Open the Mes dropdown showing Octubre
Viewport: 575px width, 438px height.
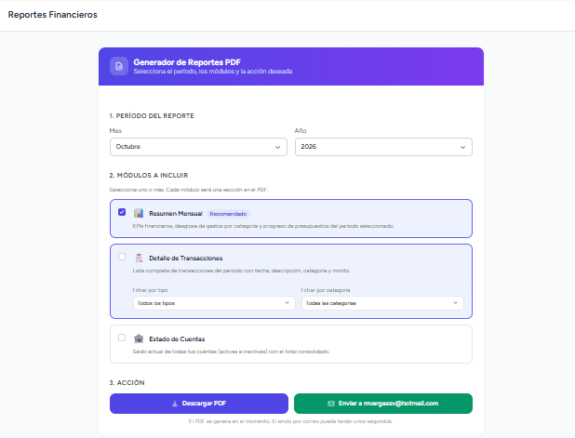point(198,147)
